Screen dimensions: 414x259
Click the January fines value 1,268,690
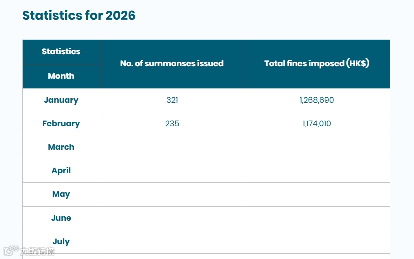click(x=317, y=100)
